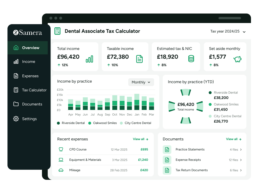The width and height of the screenshot is (276, 187).
Task: Click the bar chart icon in Total income card
Action: [89, 59]
